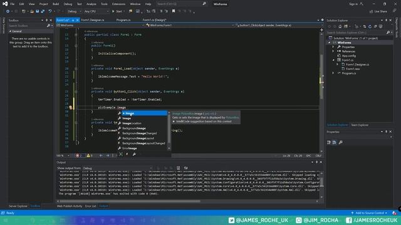Close the Toolbox panel

pyautogui.click(x=51, y=20)
